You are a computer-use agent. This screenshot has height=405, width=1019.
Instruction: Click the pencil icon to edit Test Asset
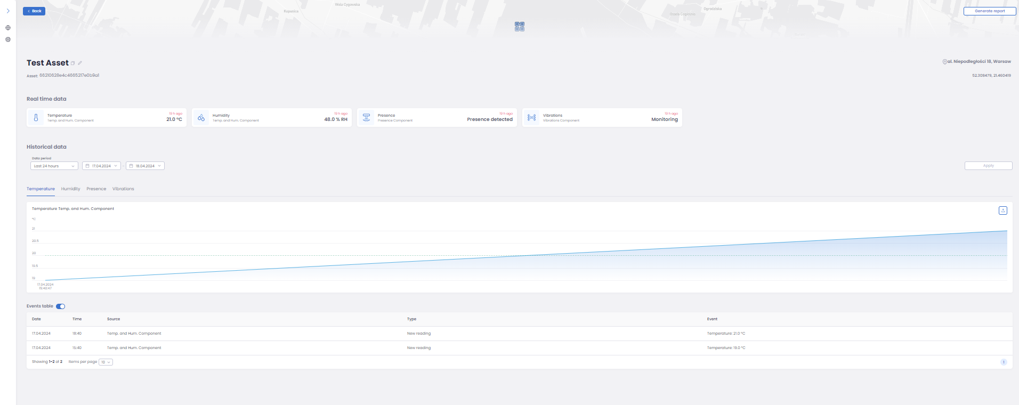pos(80,63)
